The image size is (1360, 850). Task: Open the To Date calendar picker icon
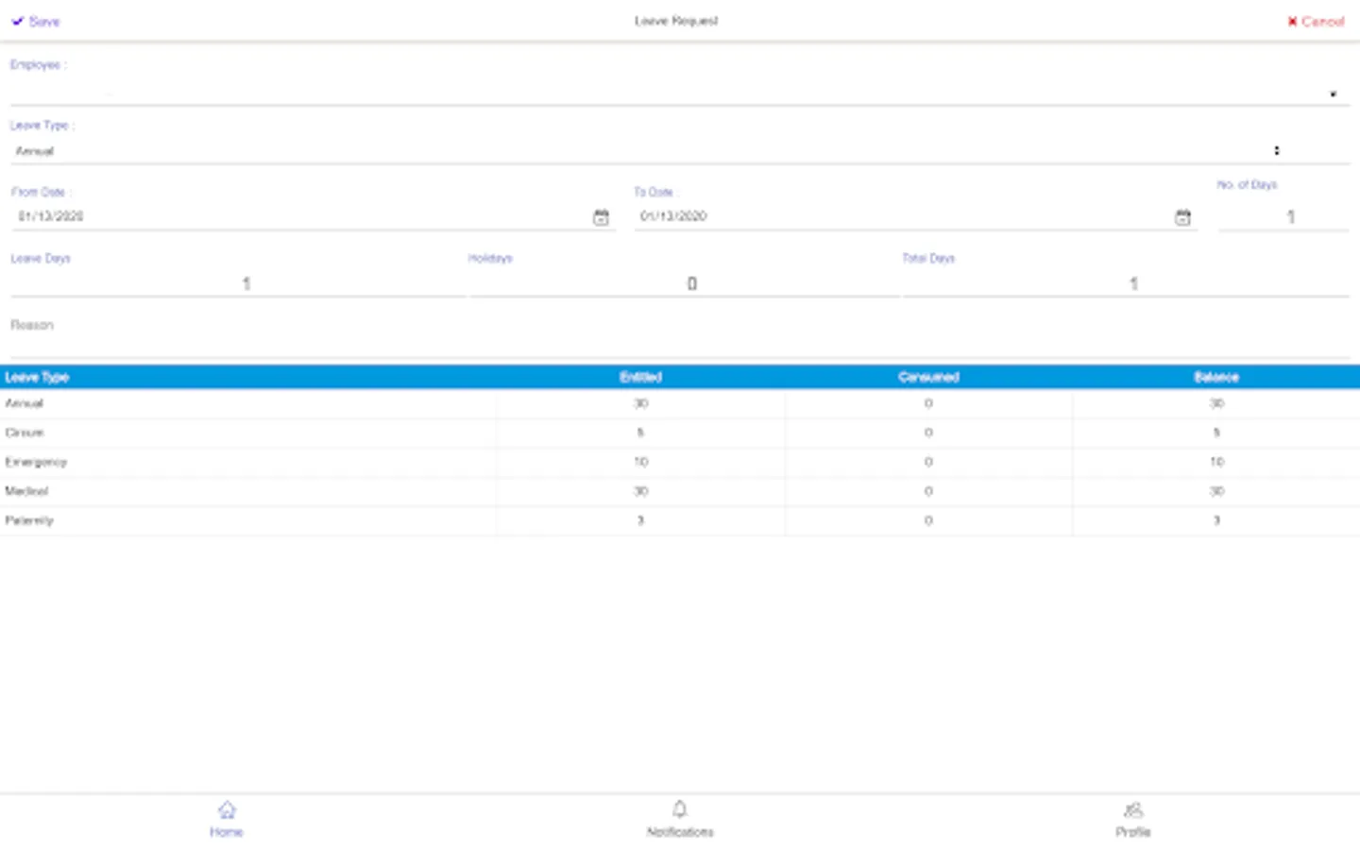(x=1182, y=217)
